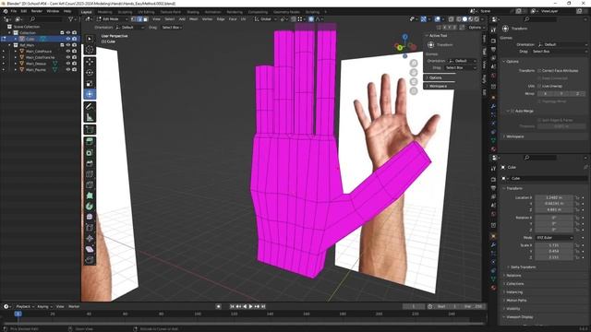Screen dimensions: 591x332
Task: Select the Rip Region tool
Action: click(x=90, y=260)
